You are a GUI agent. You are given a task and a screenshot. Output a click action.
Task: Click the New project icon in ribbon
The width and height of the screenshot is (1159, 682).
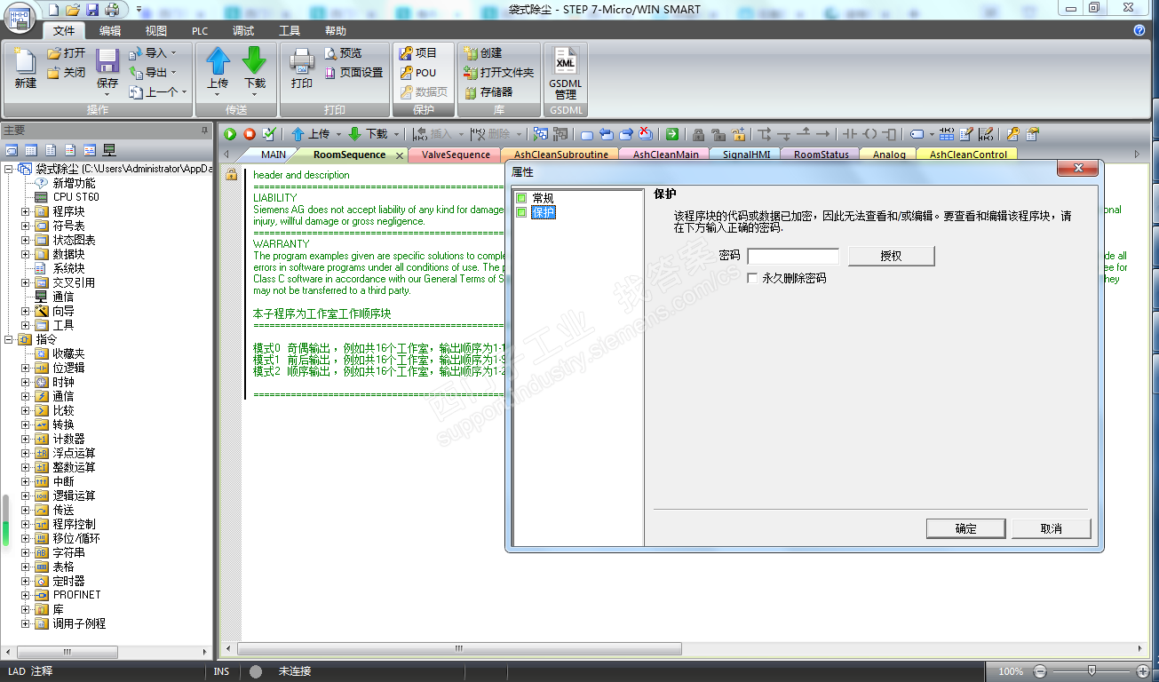pos(25,61)
